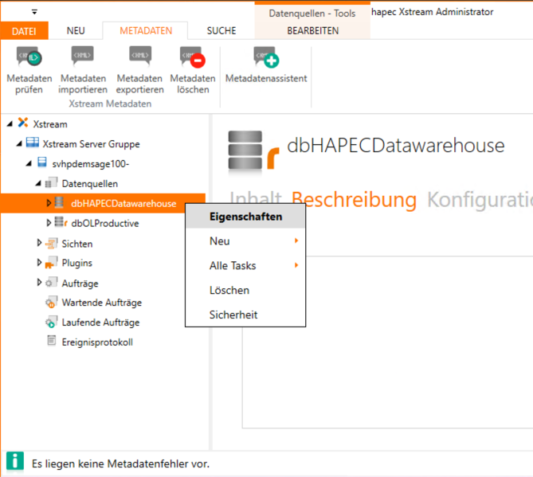The image size is (533, 477).
Task: Expand the Aufträge node
Action: pyautogui.click(x=39, y=283)
